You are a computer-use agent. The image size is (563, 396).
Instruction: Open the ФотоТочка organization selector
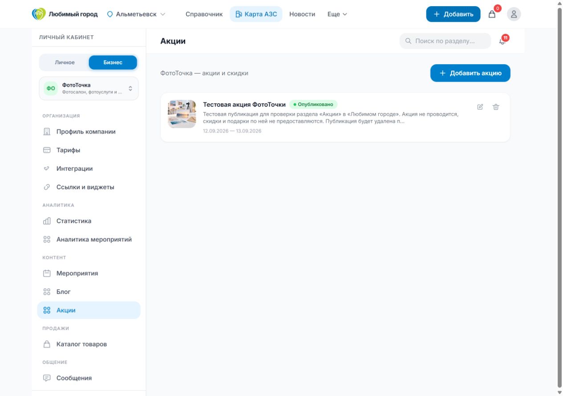click(89, 88)
